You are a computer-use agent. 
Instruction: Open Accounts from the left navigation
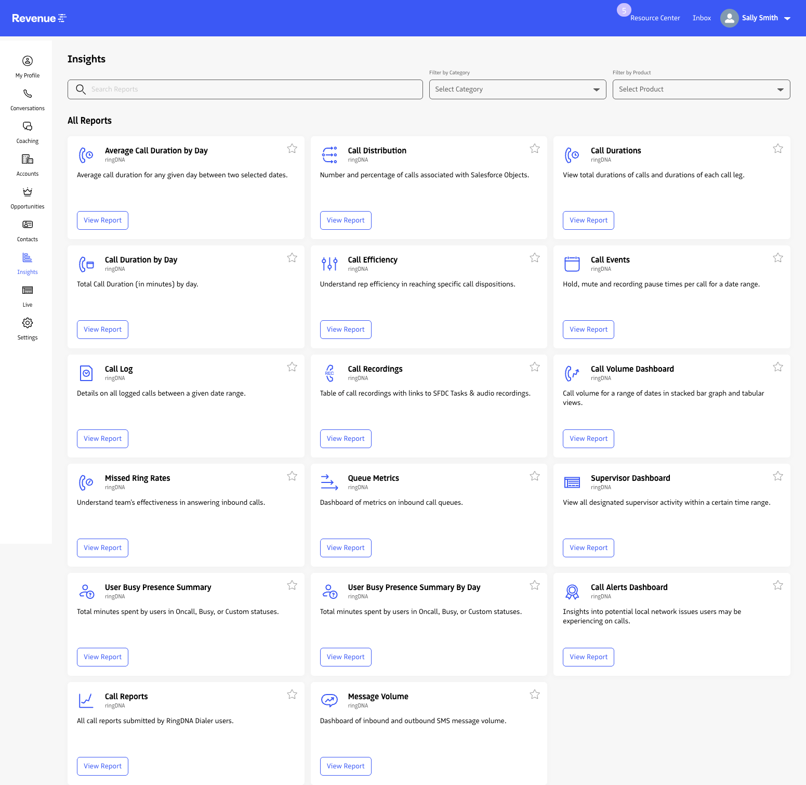27,160
